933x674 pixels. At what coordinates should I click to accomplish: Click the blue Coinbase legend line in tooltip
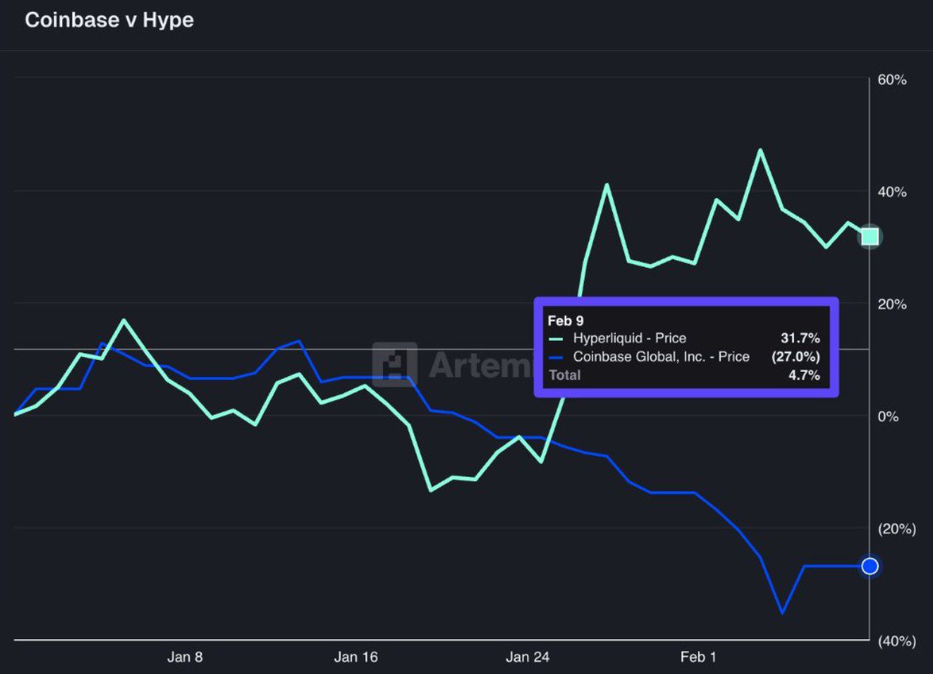(557, 357)
